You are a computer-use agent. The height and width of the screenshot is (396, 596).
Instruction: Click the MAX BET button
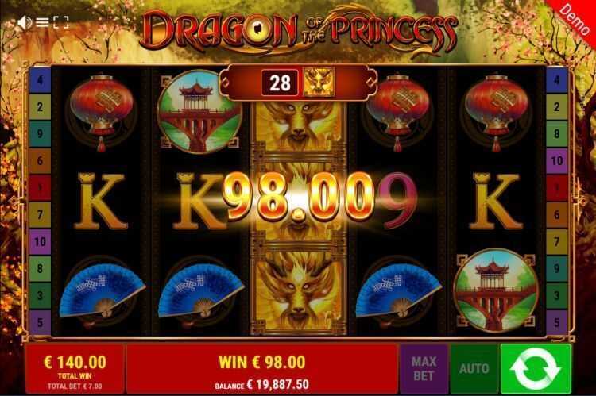coord(424,369)
